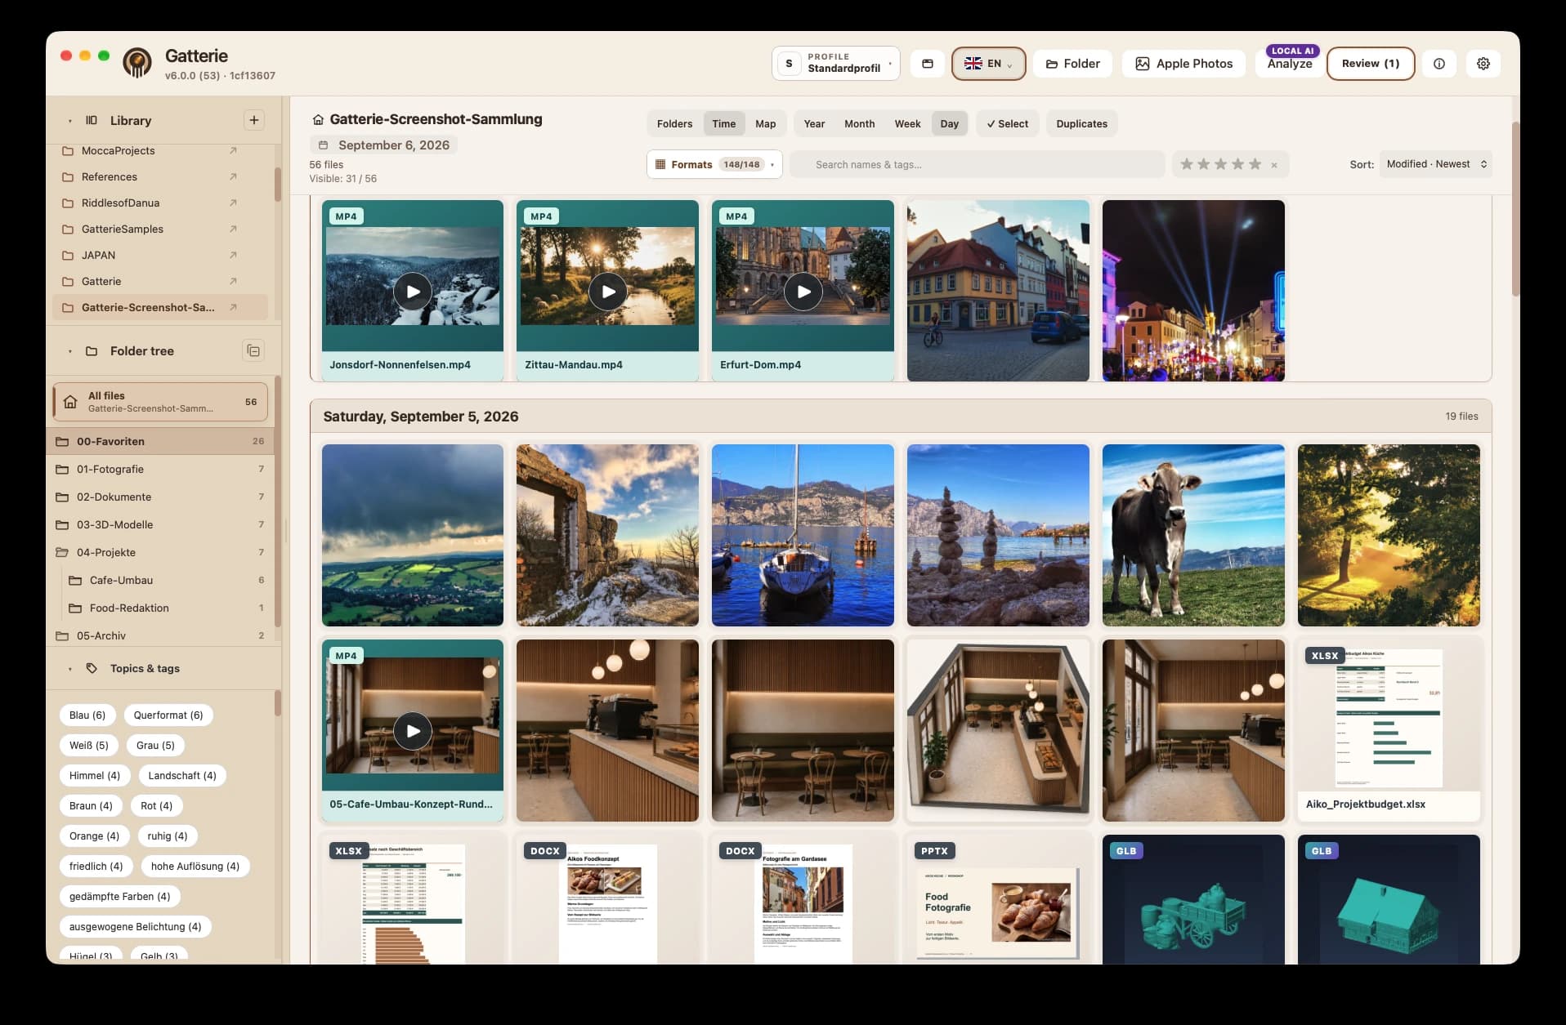
Task: Toggle the Select mode
Action: [1007, 124]
